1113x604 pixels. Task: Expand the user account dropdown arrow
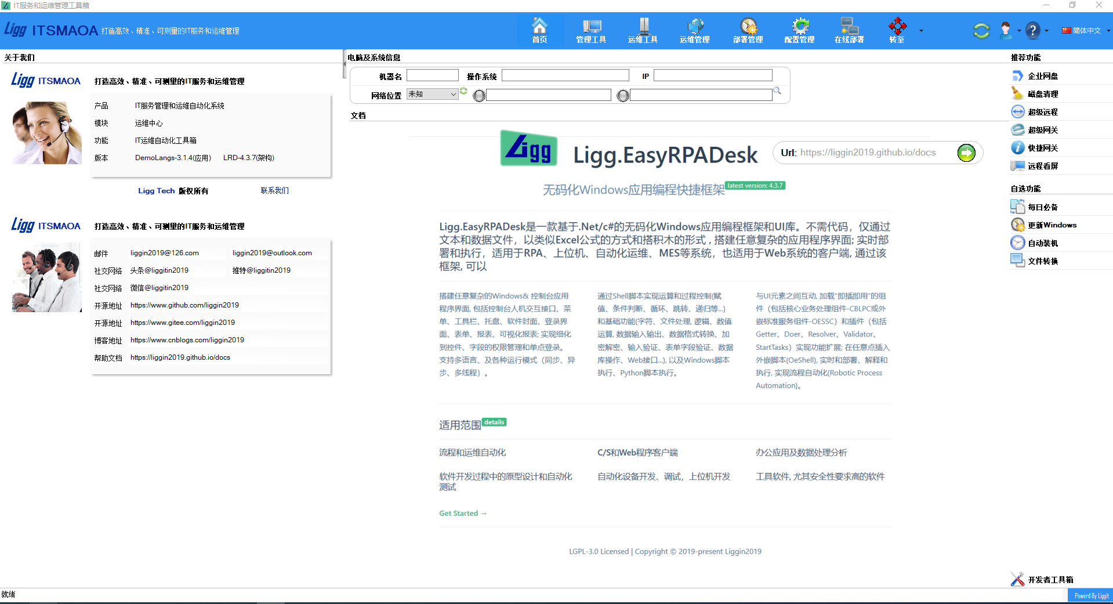(1019, 31)
